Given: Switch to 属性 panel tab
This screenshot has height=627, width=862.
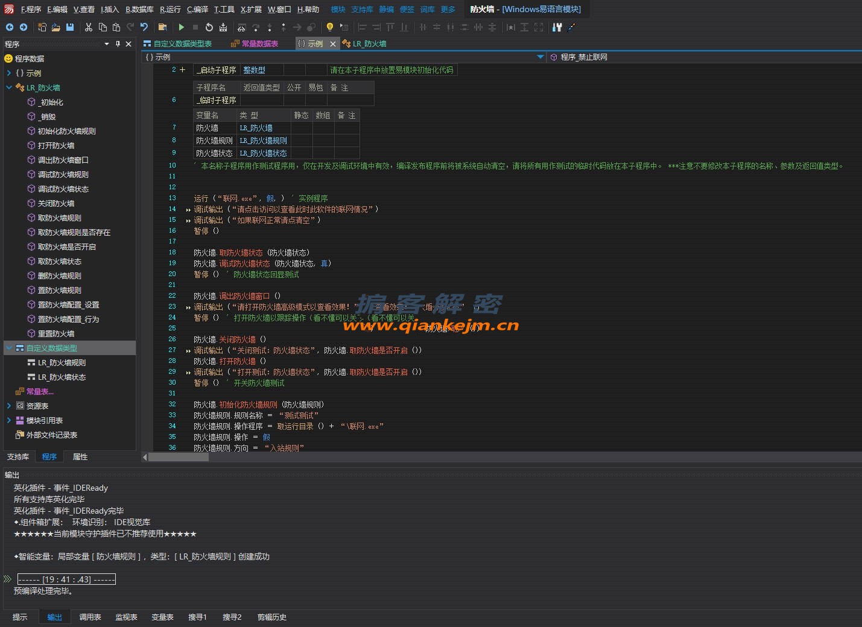Looking at the screenshot, I should 80,457.
